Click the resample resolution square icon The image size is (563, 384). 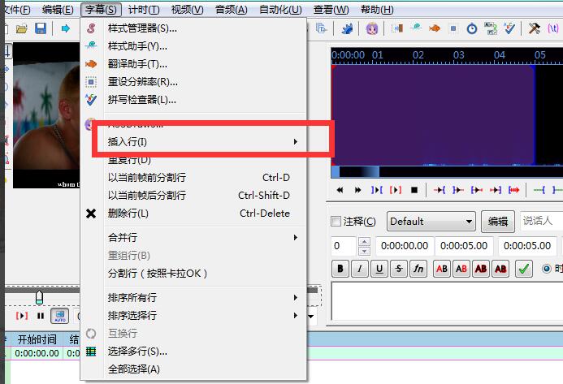click(x=453, y=28)
